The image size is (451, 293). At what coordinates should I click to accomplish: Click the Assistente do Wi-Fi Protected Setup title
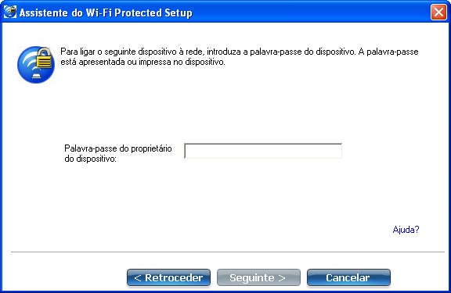pos(106,13)
